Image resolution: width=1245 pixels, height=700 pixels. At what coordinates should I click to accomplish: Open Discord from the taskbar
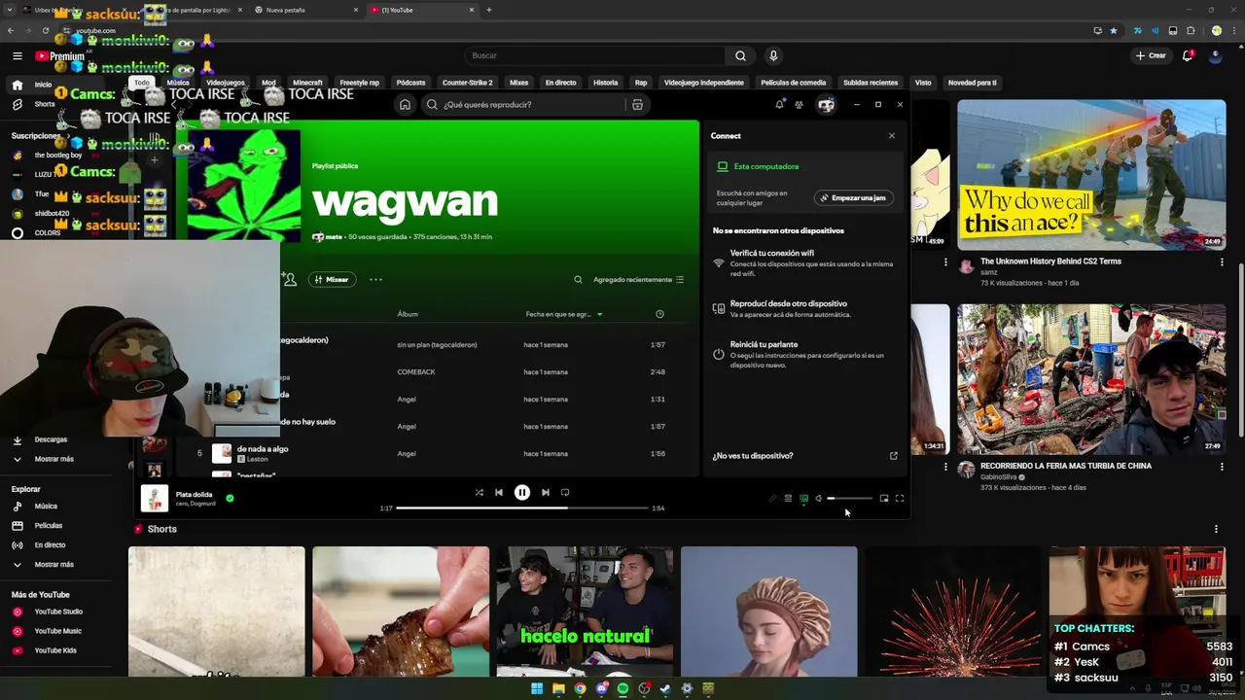(601, 688)
